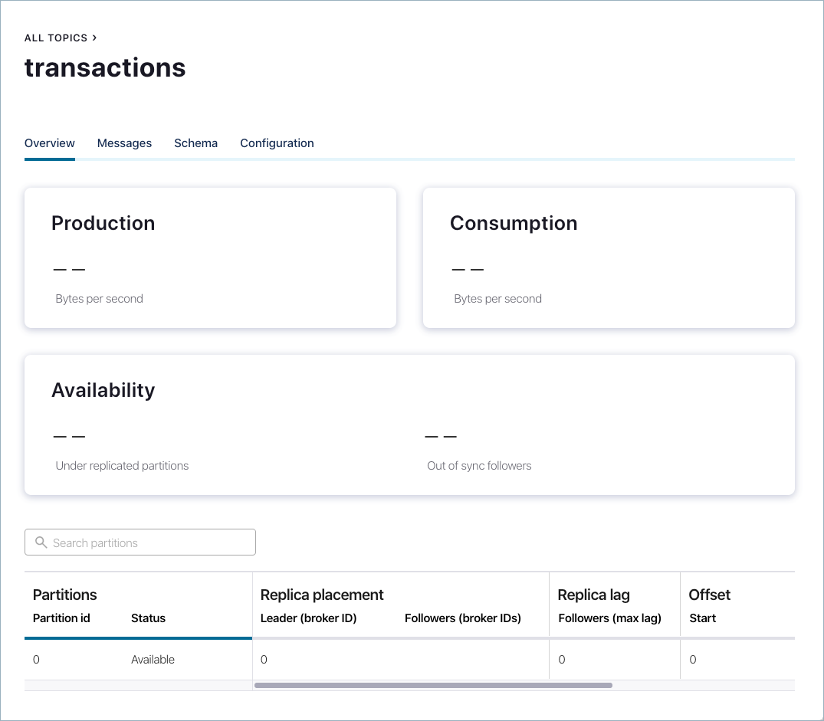Screen dimensions: 824x721
Task: Go to the Configuration tab
Action: pos(277,143)
